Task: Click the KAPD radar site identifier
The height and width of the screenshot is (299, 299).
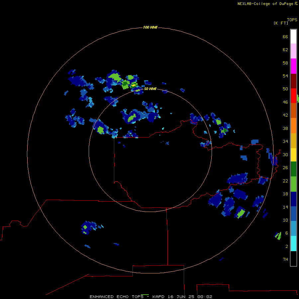Action: (x=158, y=297)
